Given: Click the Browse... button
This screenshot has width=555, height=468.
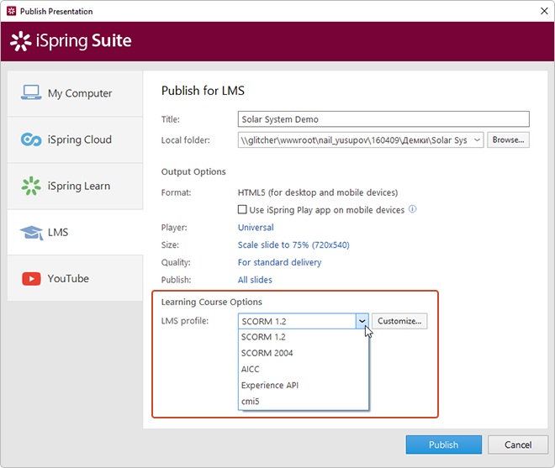Looking at the screenshot, I should click(508, 140).
